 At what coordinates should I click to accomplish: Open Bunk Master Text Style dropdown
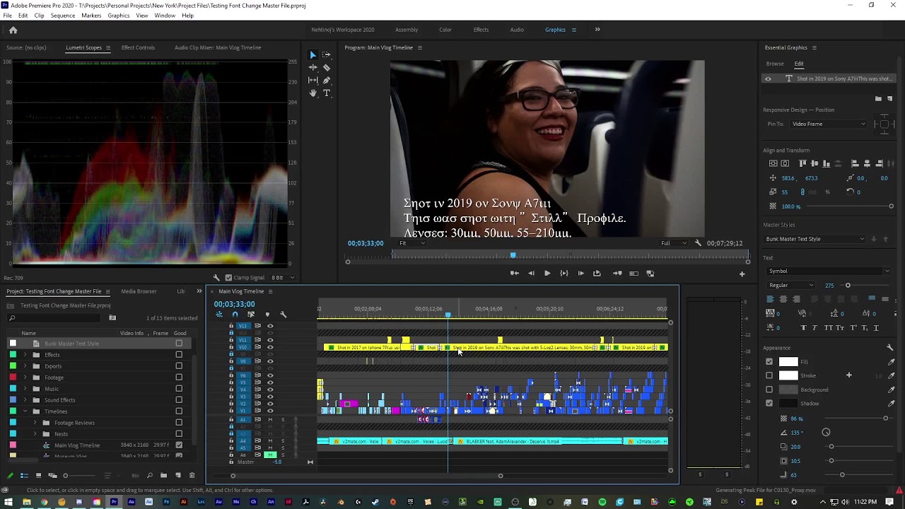tap(815, 239)
